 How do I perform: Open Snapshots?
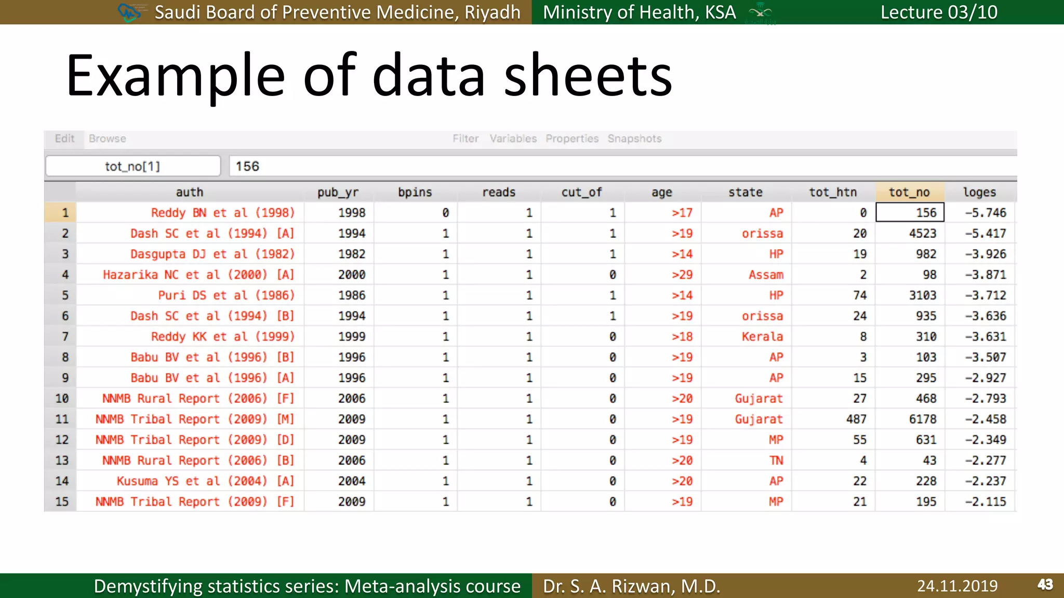(x=634, y=139)
